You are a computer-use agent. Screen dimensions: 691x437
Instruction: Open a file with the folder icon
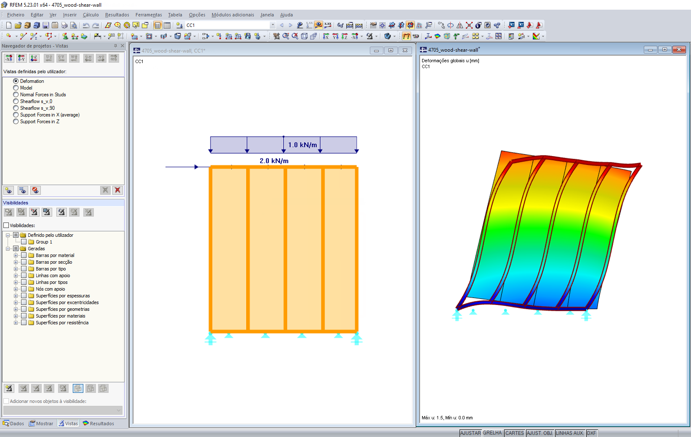pos(18,25)
